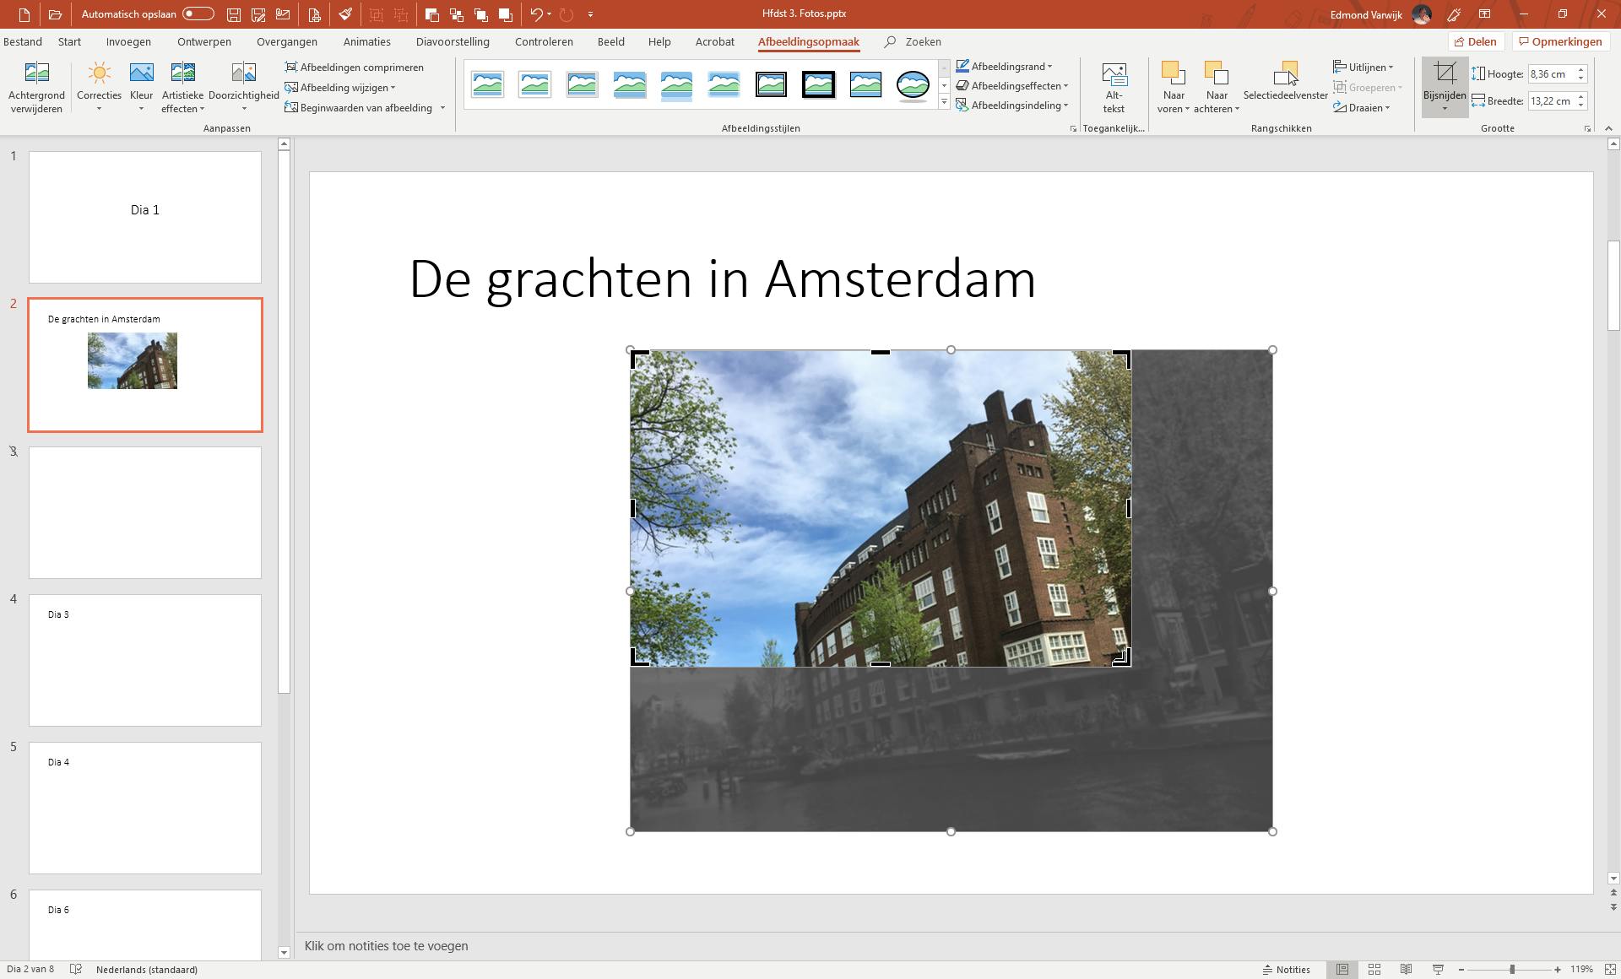
Task: Toggle Automatisch opslaan switch
Action: [198, 14]
